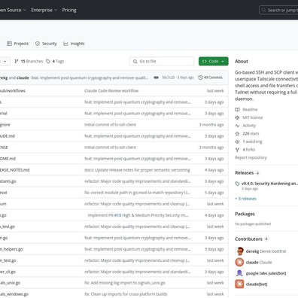The width and height of the screenshot is (298, 298).
Task: Open the green Code dropdown
Action: [x=214, y=61]
